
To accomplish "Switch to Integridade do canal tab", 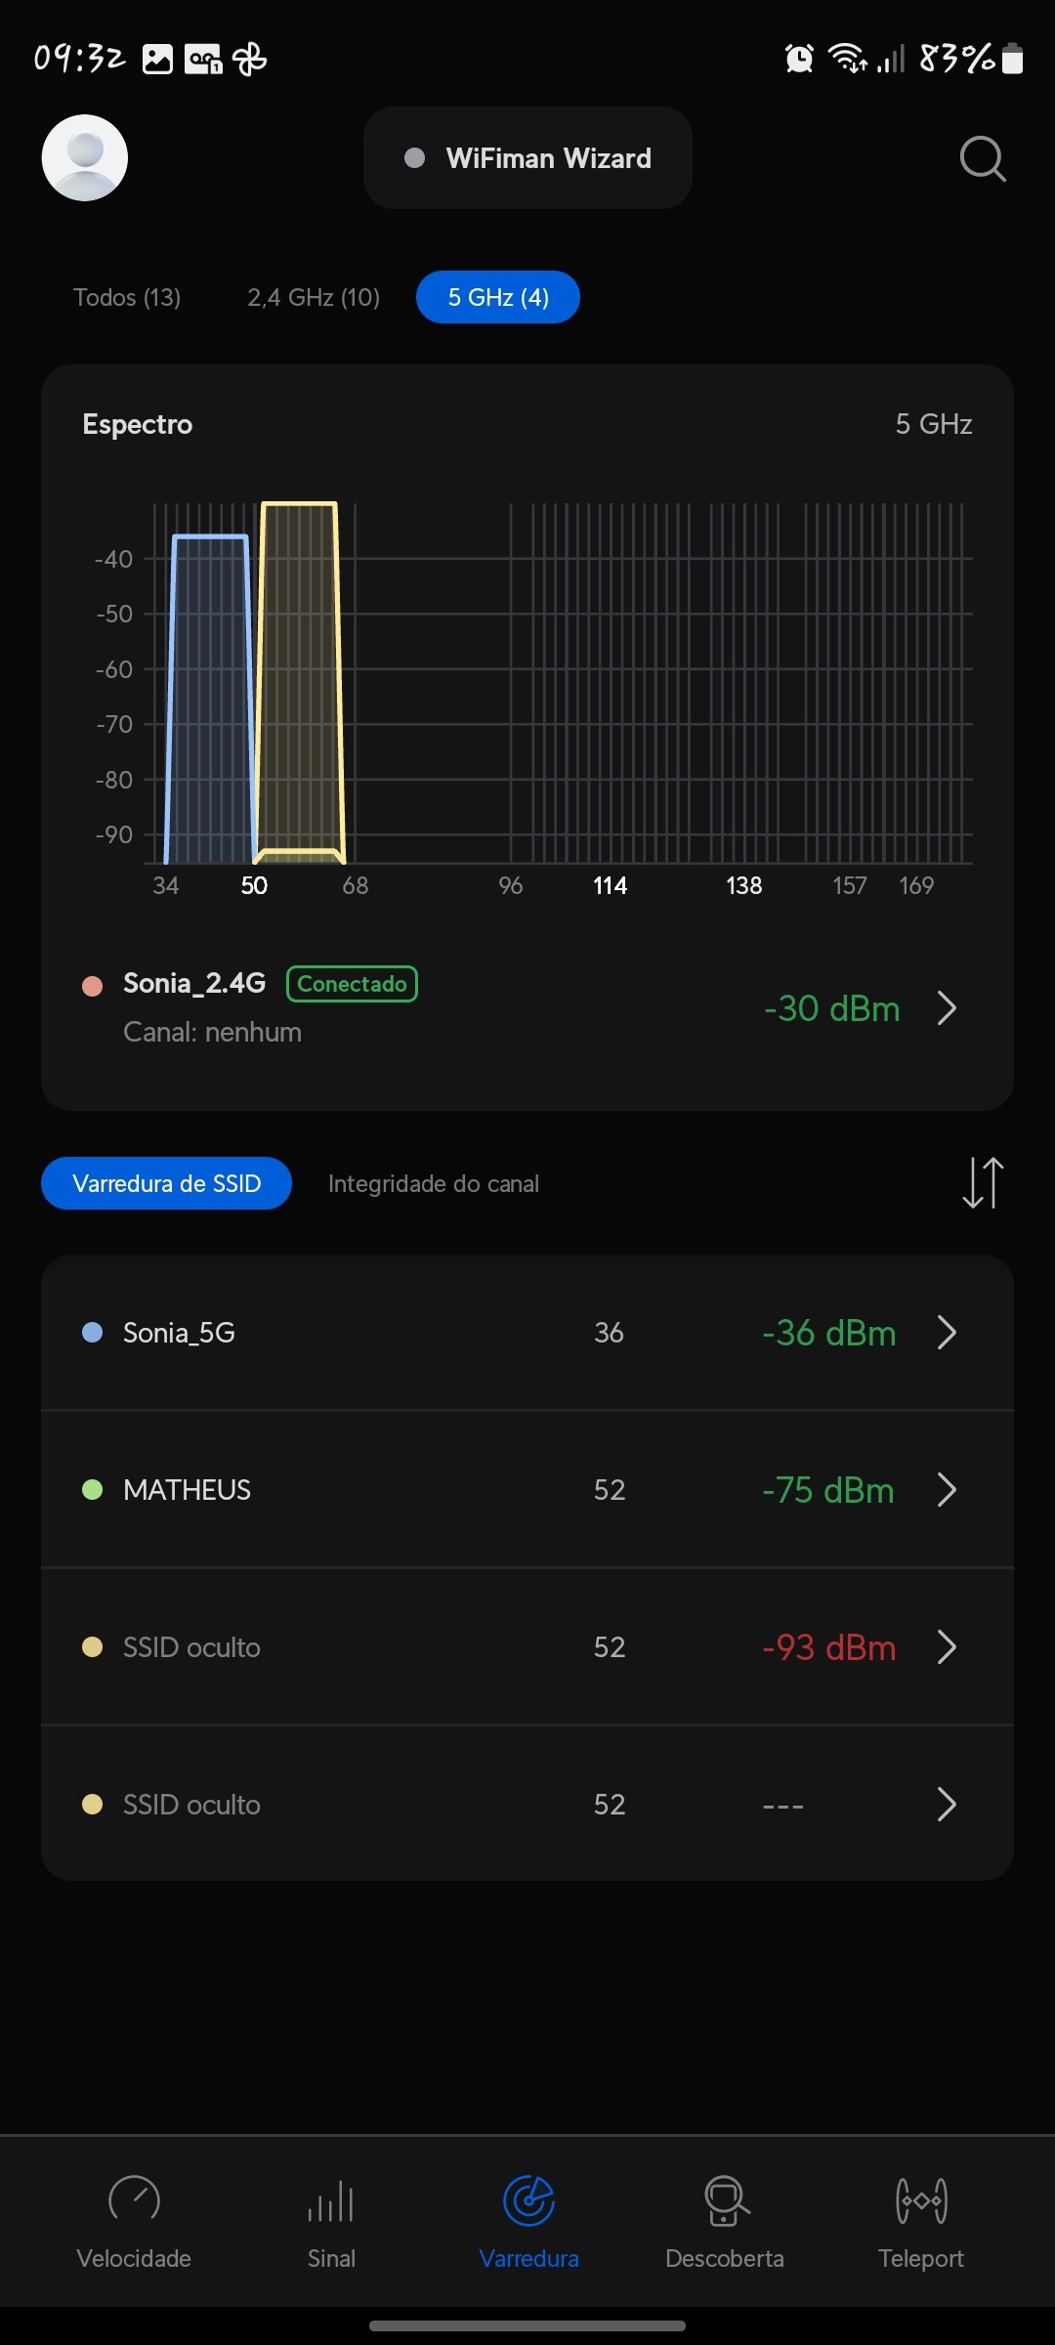I will [x=434, y=1183].
